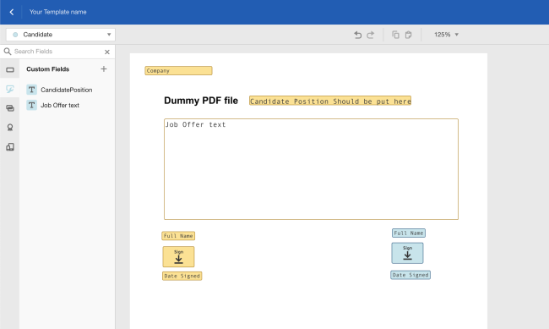
Task: Select the yellow Full Name field
Action: click(178, 236)
